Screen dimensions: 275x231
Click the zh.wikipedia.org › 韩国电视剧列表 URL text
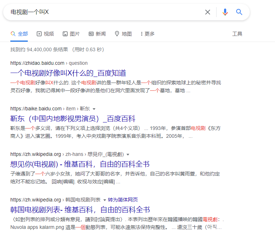point(56,200)
